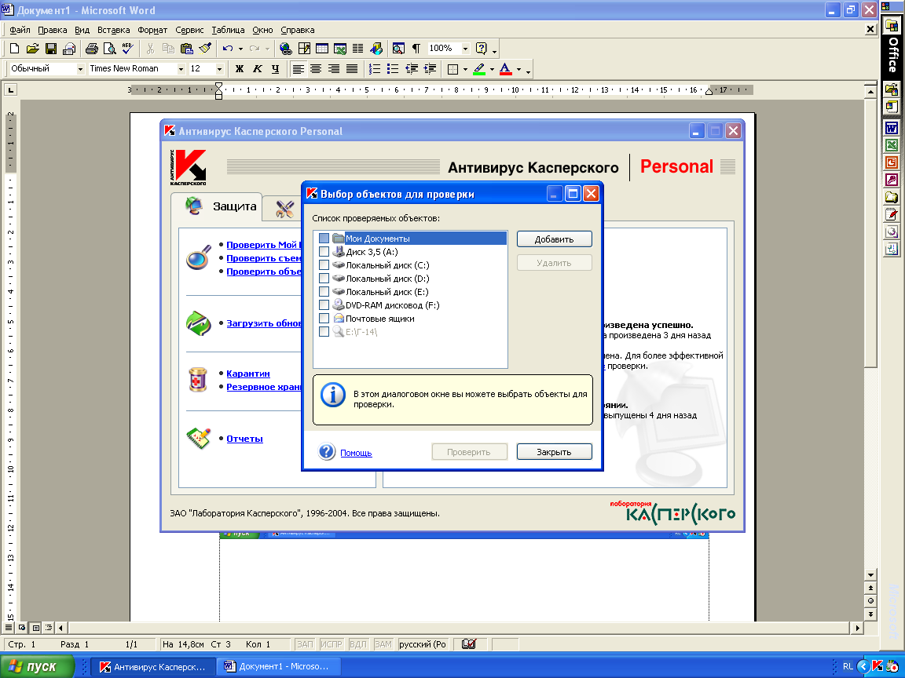Toggle bold (Ж) formatting
Viewport: 905px width, 678px height.
(239, 68)
